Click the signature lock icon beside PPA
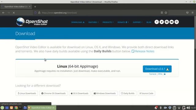The image size is (196, 110). (165, 74)
